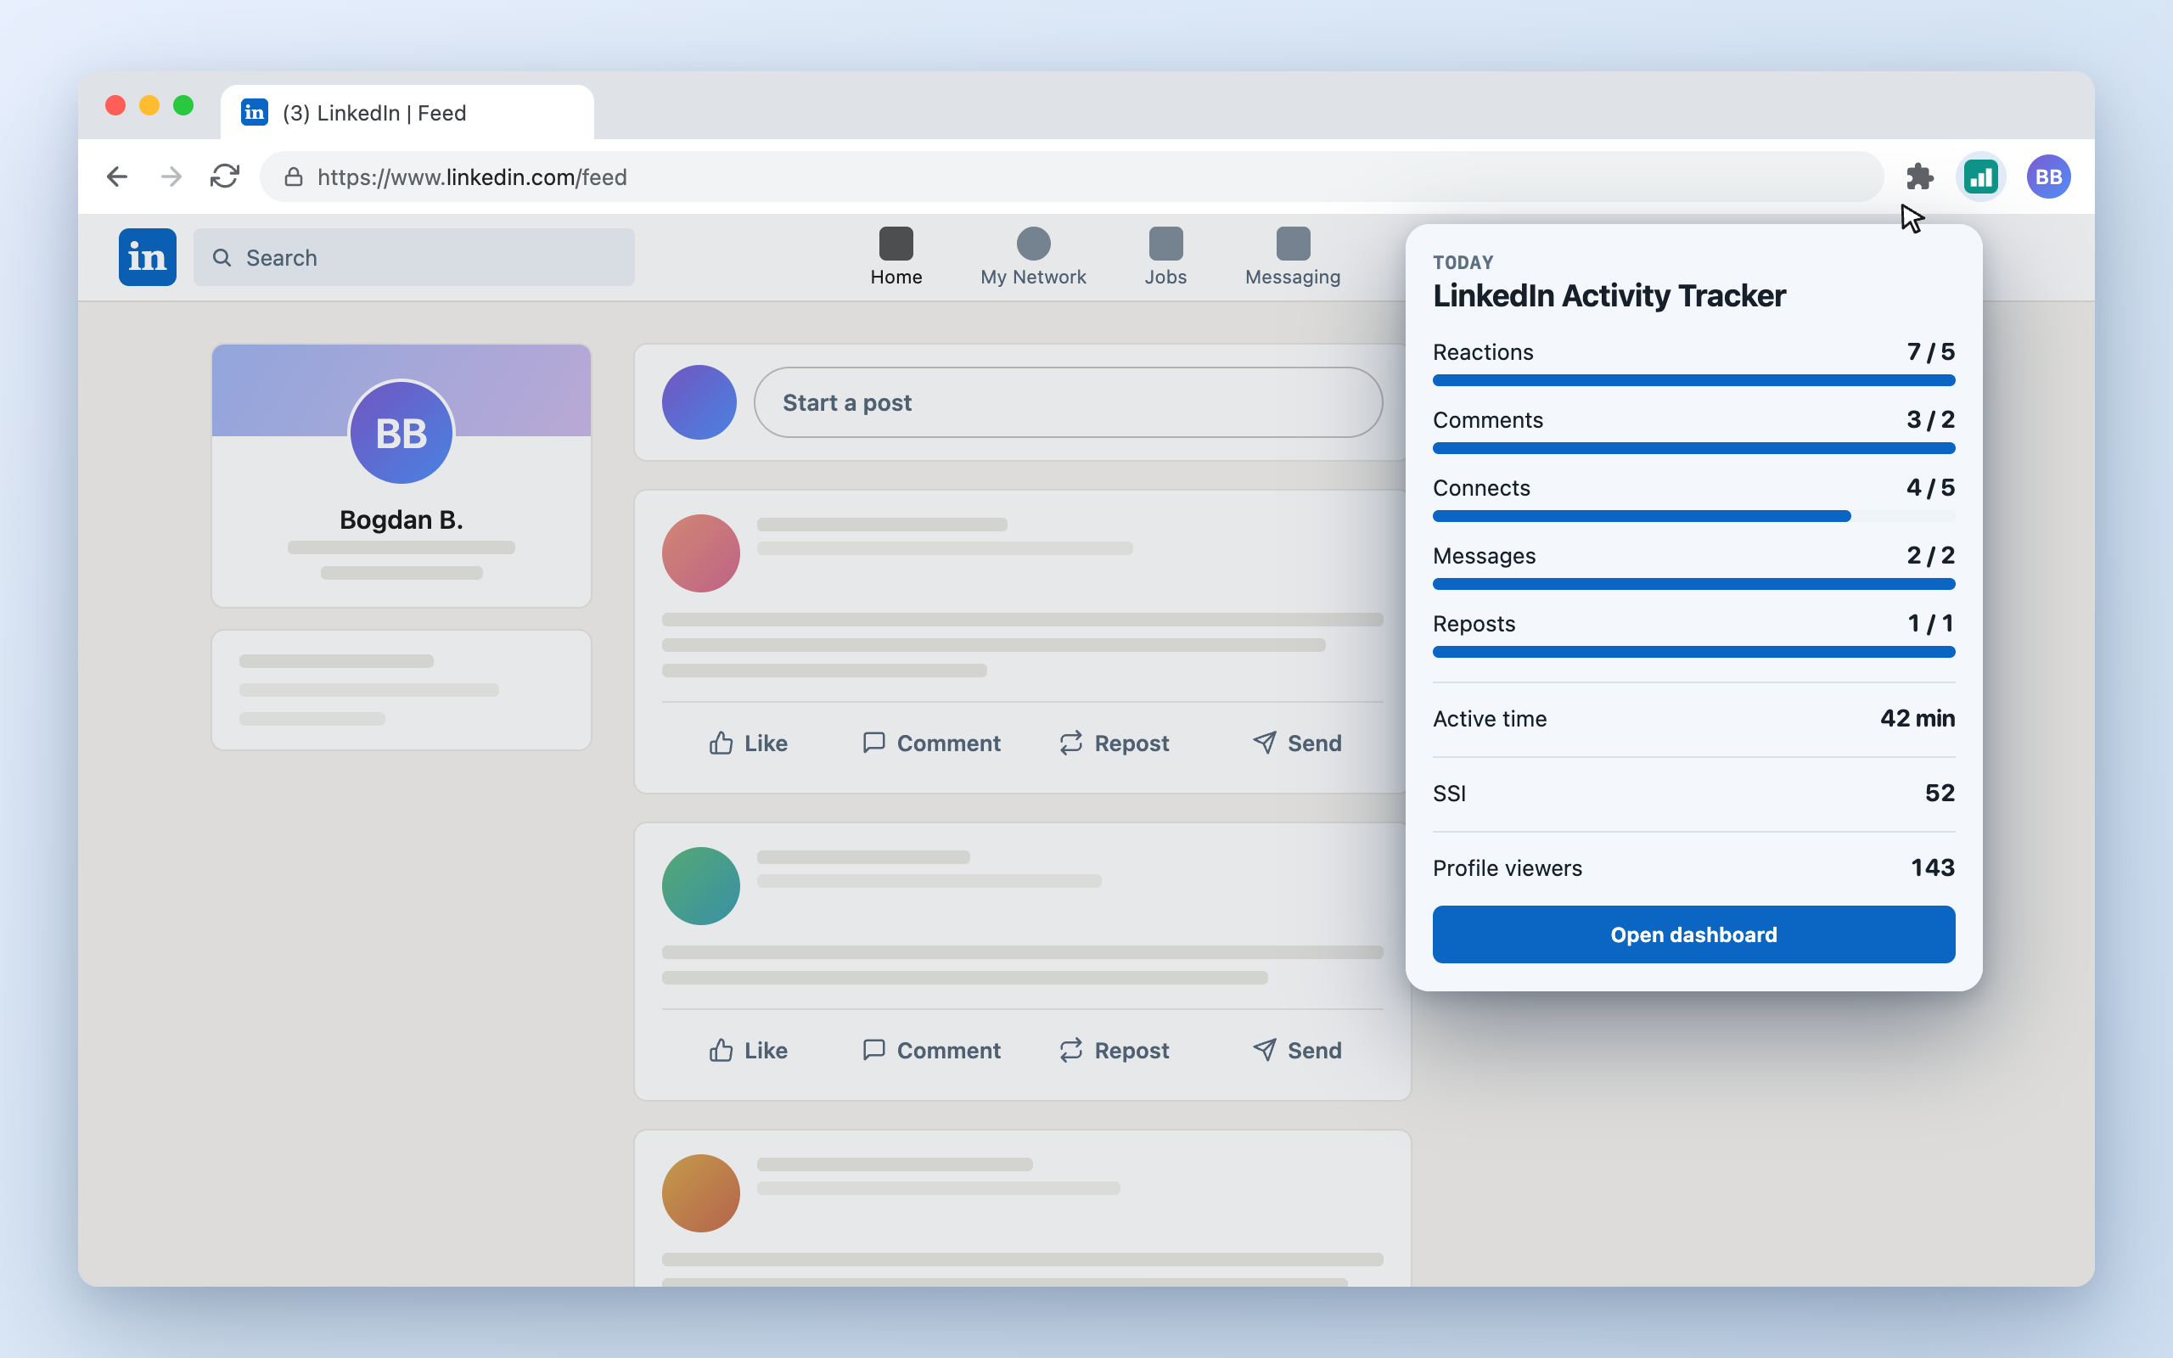Open the BB browser profile avatar
This screenshot has width=2173, height=1358.
pos(2048,177)
